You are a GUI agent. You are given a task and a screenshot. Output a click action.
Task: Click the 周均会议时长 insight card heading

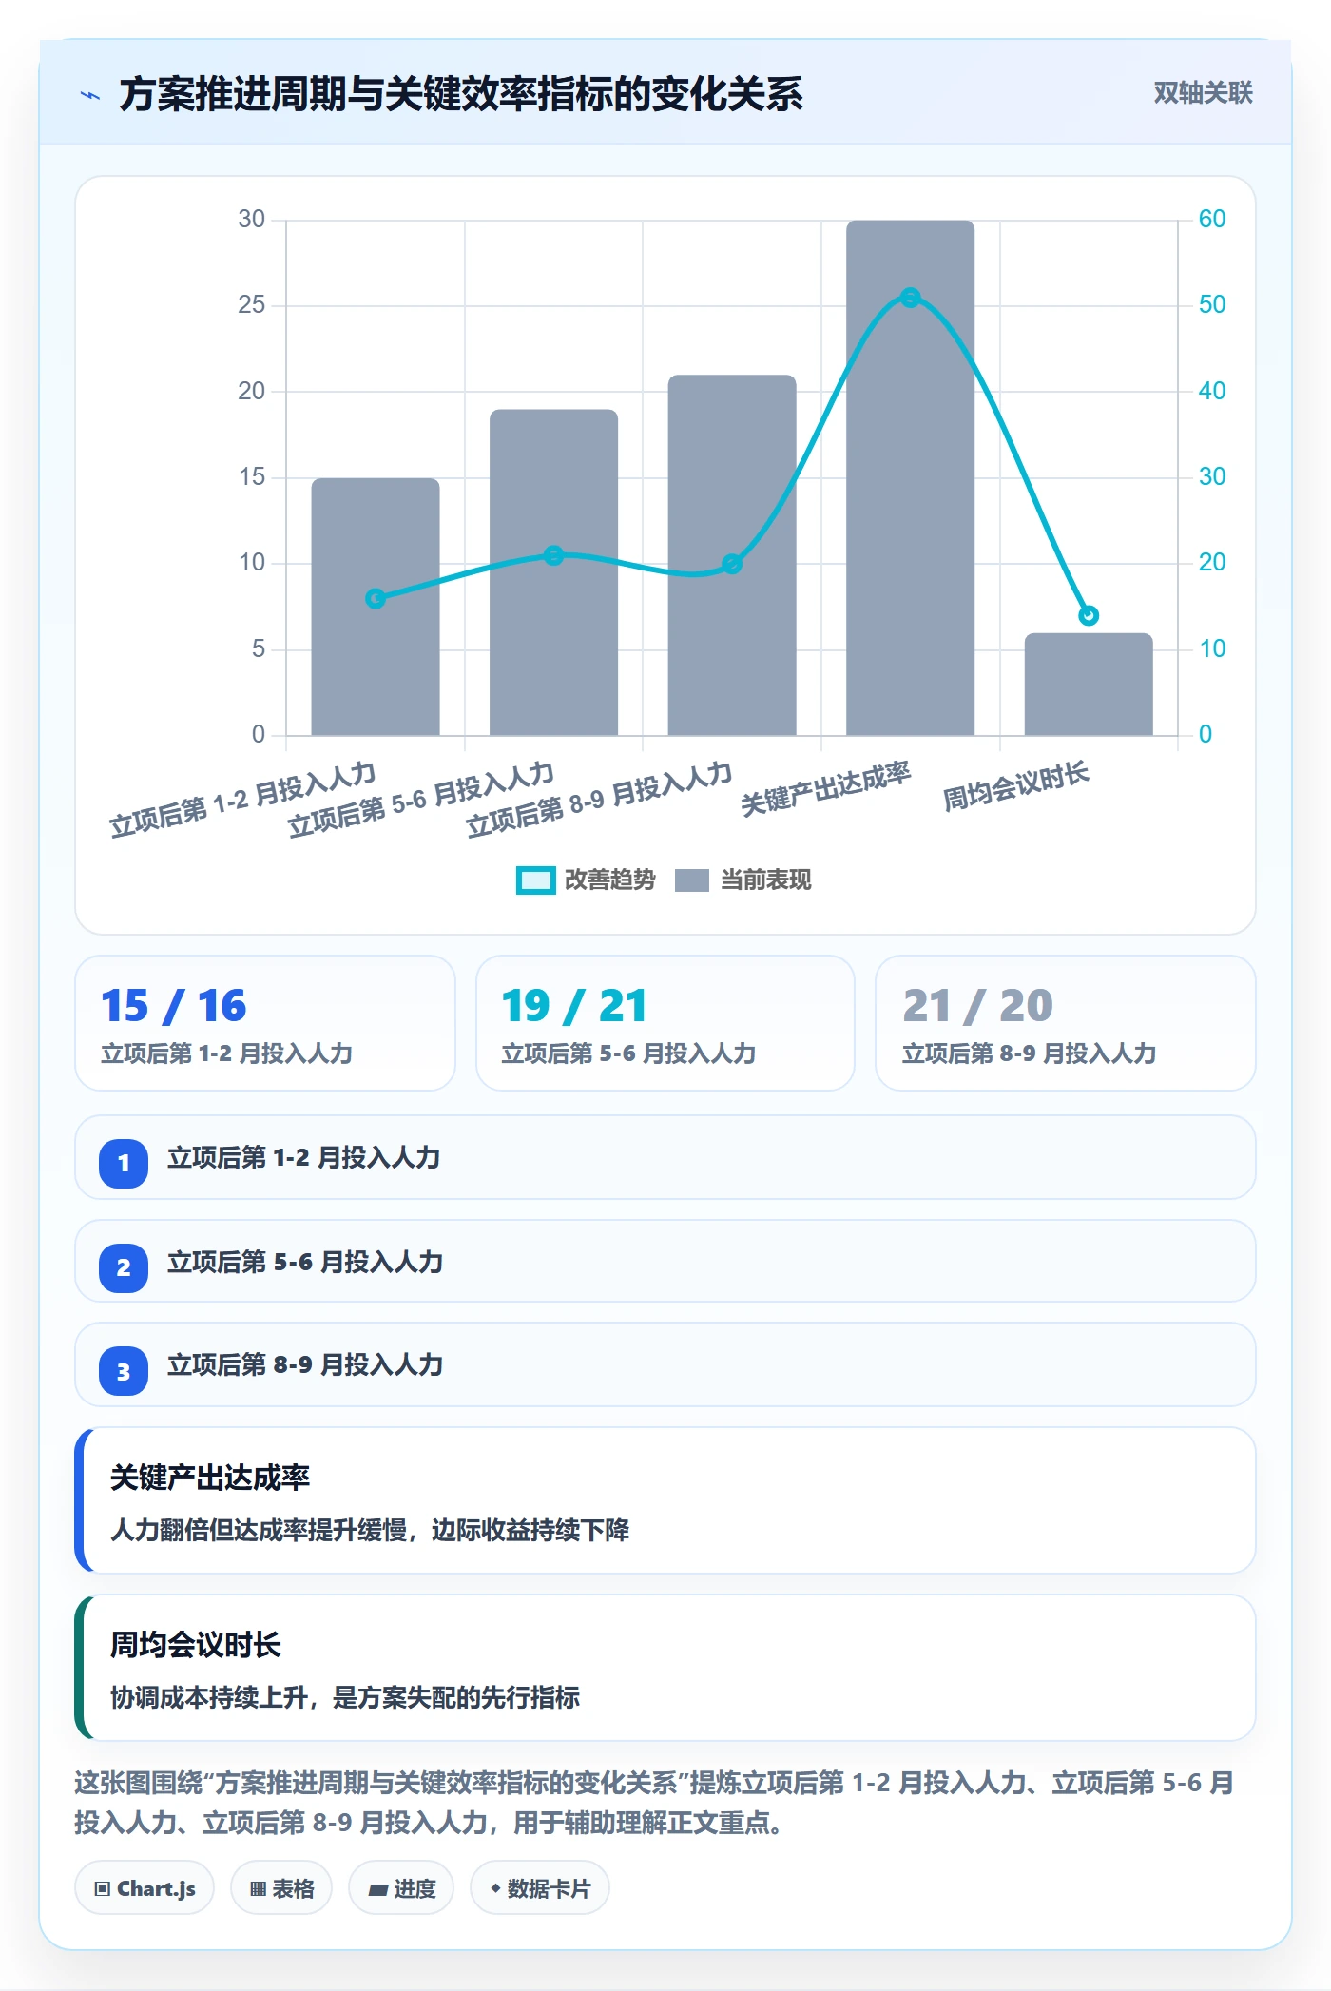click(x=196, y=1645)
